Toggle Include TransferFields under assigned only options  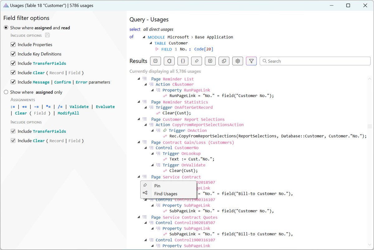click(x=13, y=131)
